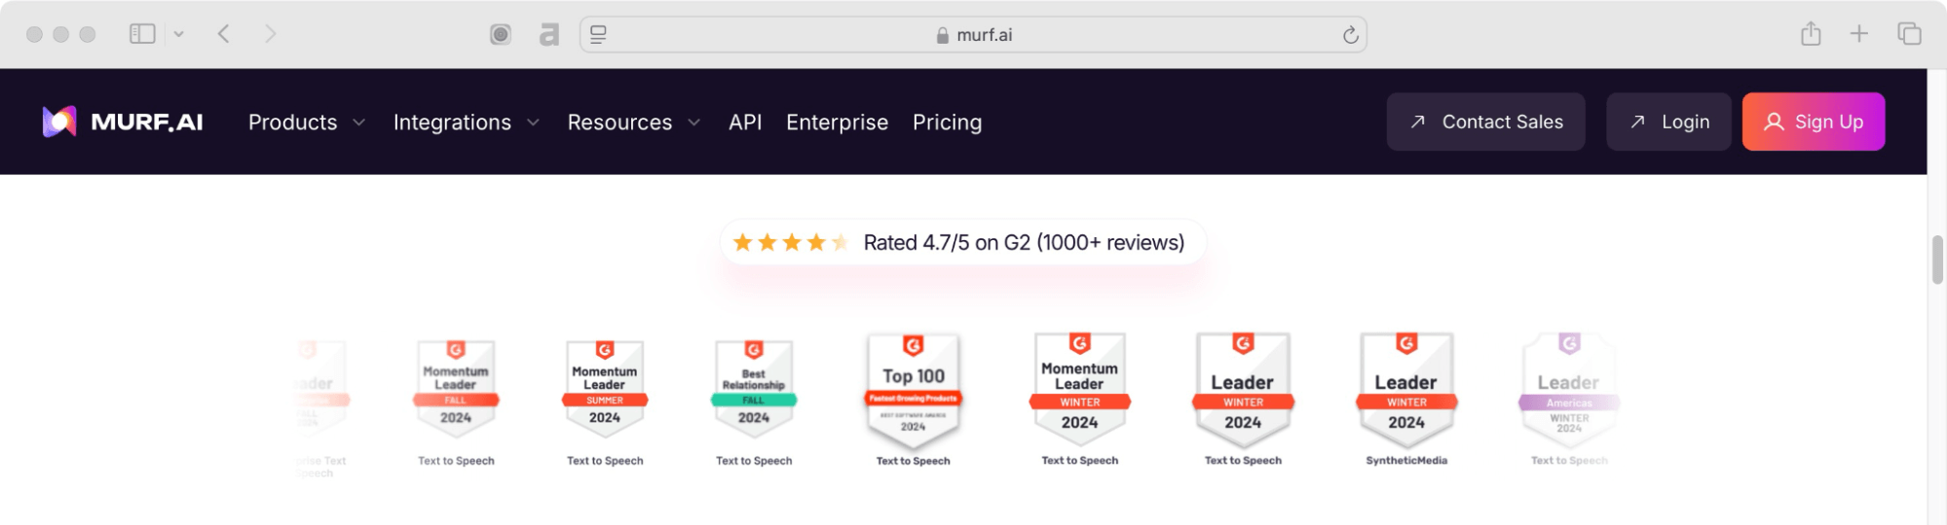Click the user icon inside Sign Up
The image size is (1947, 525).
coord(1774,122)
